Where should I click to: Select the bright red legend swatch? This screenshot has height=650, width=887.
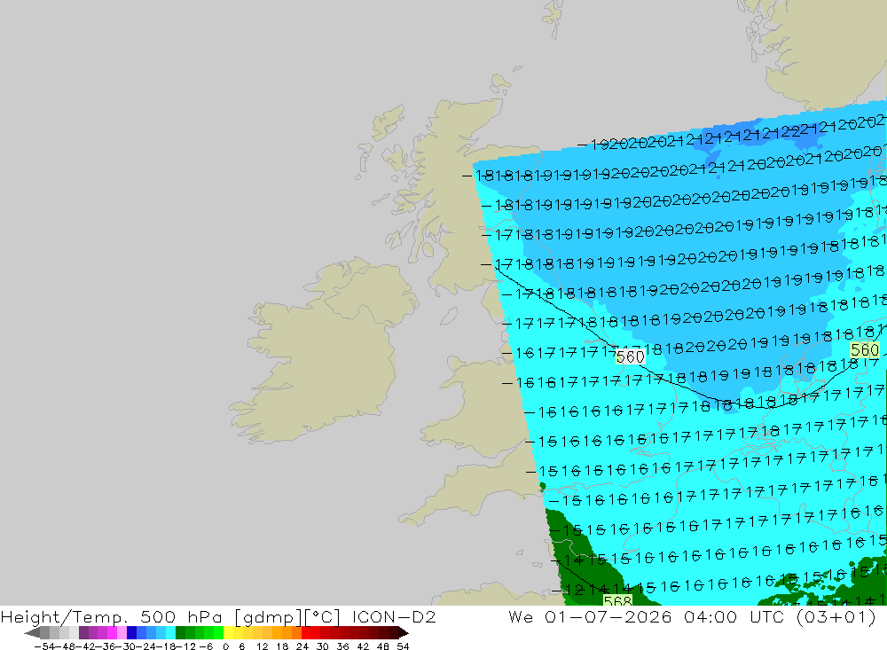[x=306, y=632]
